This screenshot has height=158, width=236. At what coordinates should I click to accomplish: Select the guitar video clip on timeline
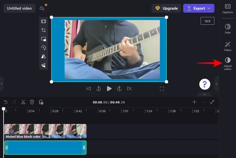45,131
